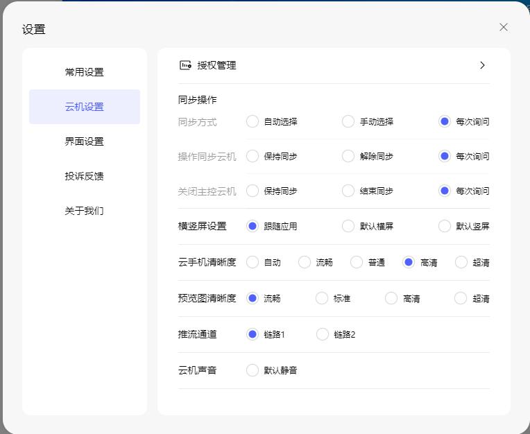Click the 操作同步云机 label
Screen dimensions: 530x434
coord(207,157)
